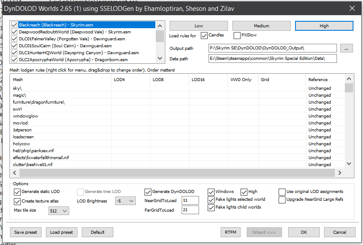The width and height of the screenshot is (363, 245).
Task: Enable the FXGlow rules checkbox
Action: [237, 36]
